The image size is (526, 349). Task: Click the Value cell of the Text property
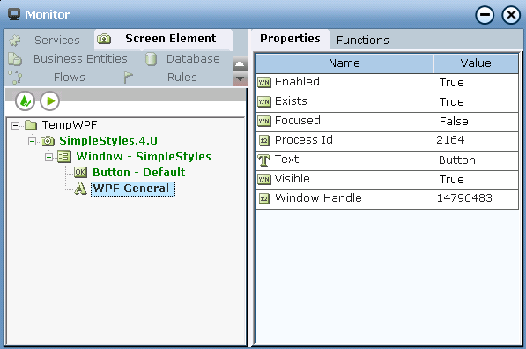(x=476, y=160)
